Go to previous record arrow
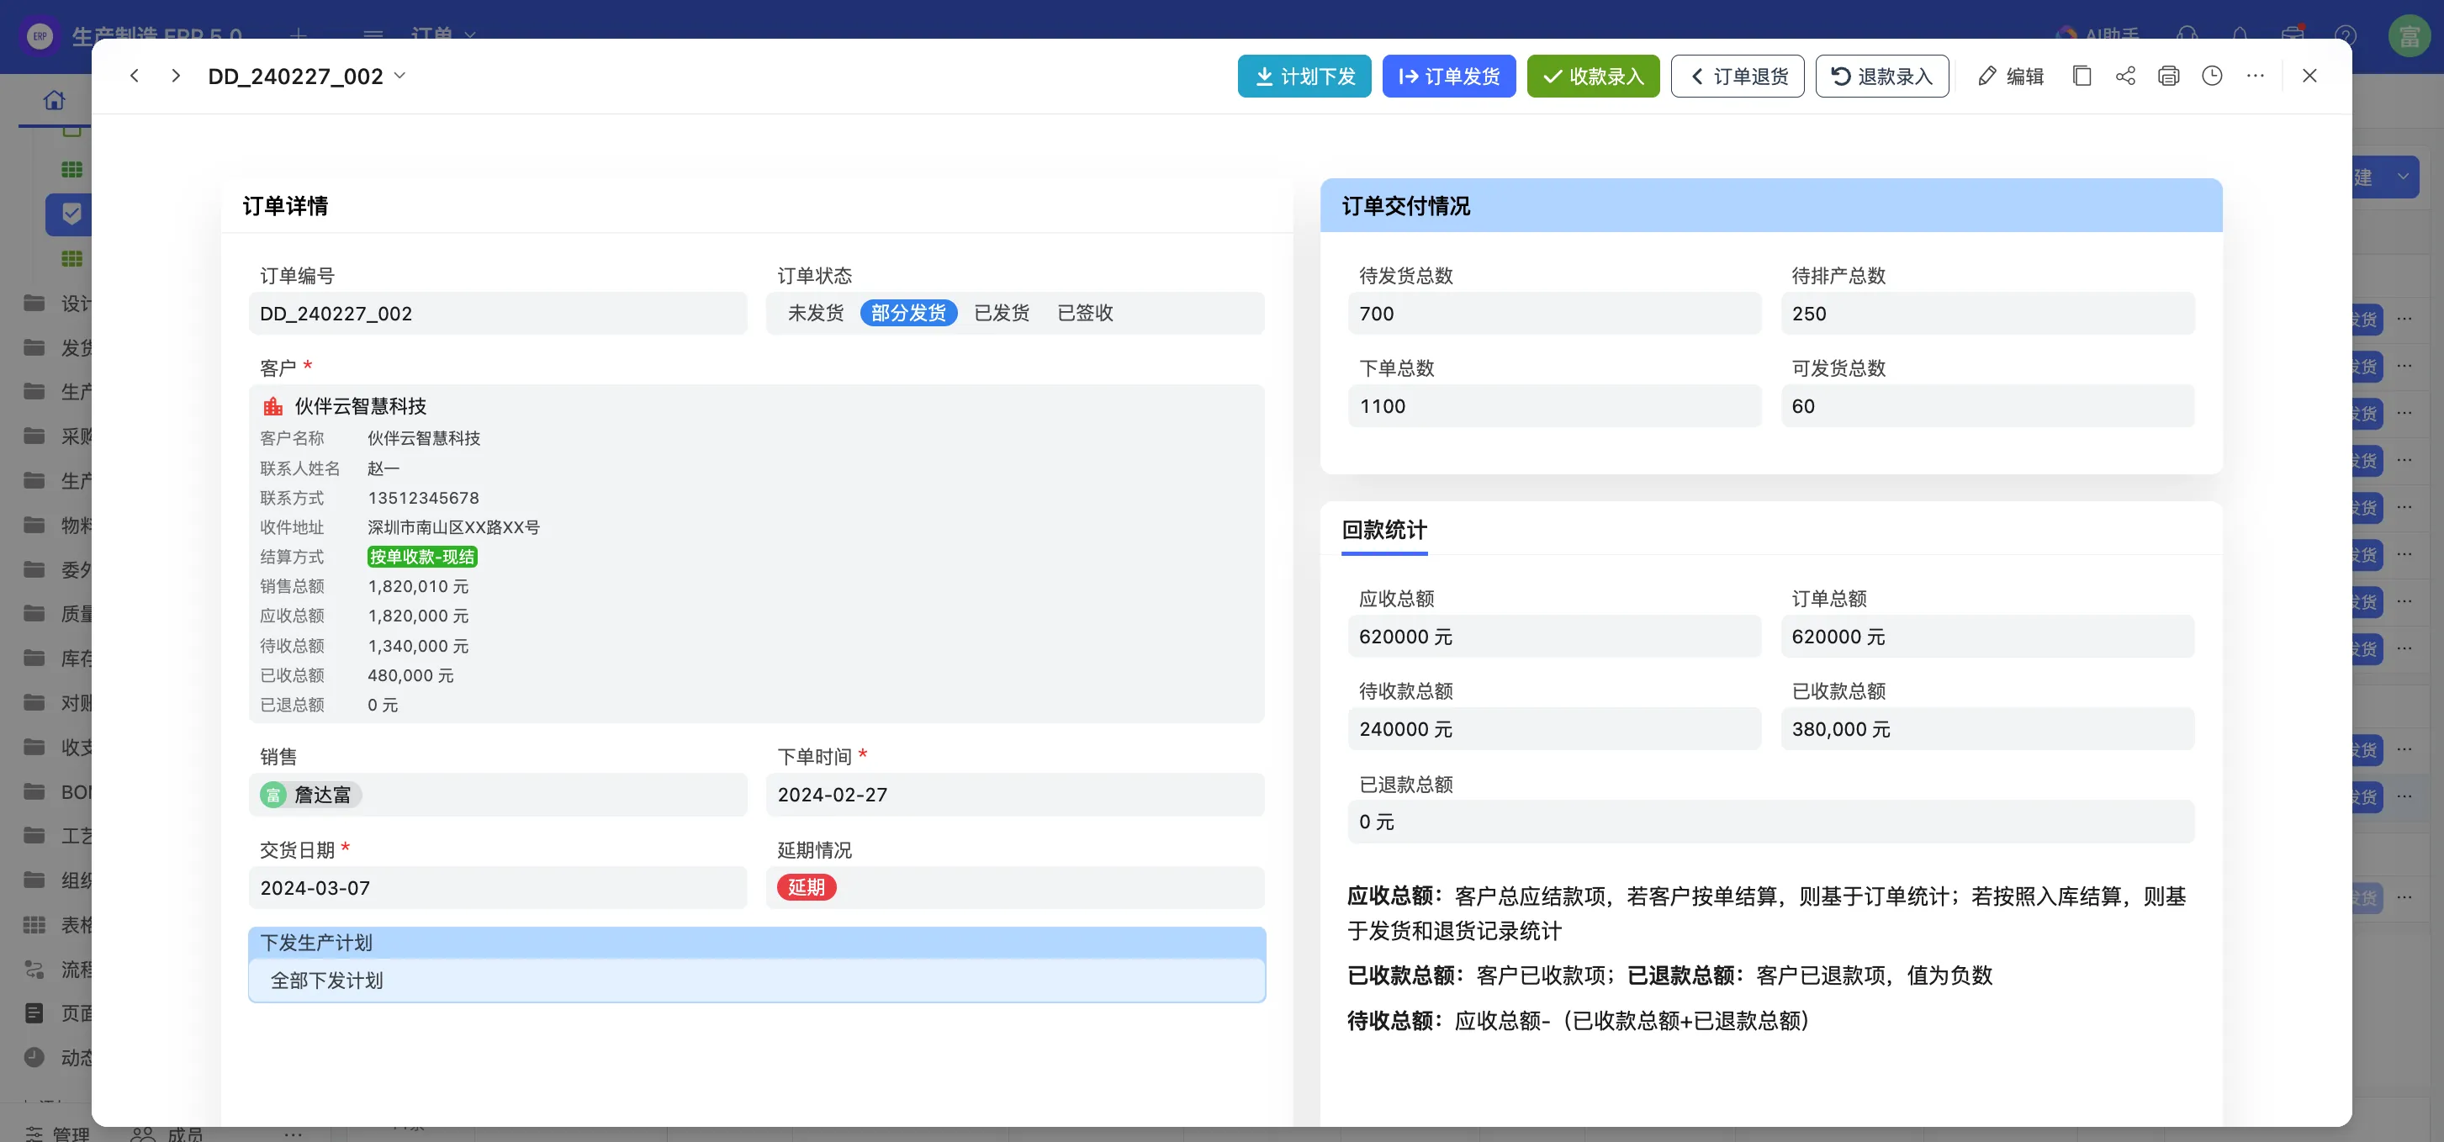This screenshot has height=1142, width=2444. [x=135, y=76]
